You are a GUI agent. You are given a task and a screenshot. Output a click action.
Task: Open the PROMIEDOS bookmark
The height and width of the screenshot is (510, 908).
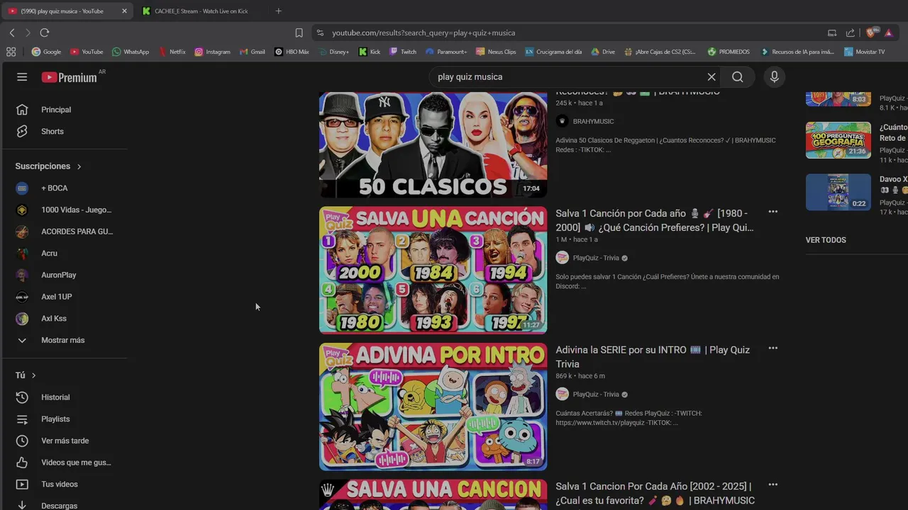pyautogui.click(x=729, y=52)
